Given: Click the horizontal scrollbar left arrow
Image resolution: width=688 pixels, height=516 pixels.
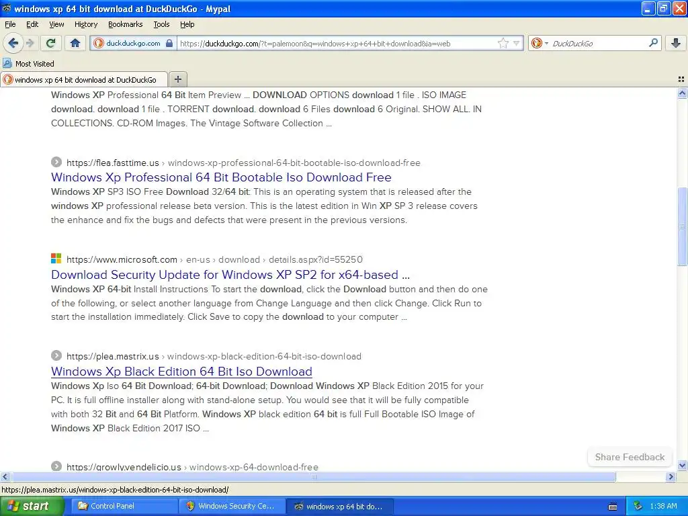Looking at the screenshot, I should 5,476.
